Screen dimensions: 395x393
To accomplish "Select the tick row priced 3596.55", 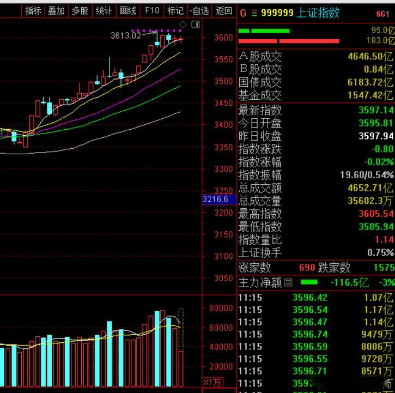I will (316, 359).
